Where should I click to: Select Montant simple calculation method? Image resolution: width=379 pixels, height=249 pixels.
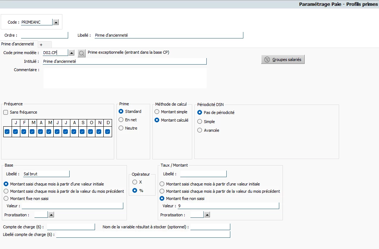click(157, 112)
